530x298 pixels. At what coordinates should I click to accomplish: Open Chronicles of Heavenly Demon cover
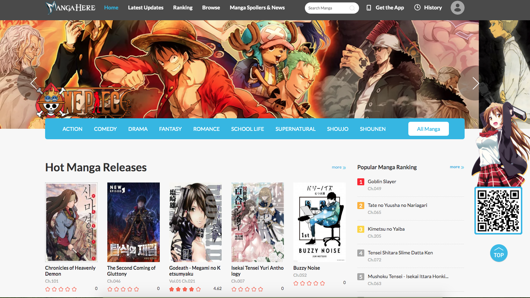pyautogui.click(x=71, y=222)
